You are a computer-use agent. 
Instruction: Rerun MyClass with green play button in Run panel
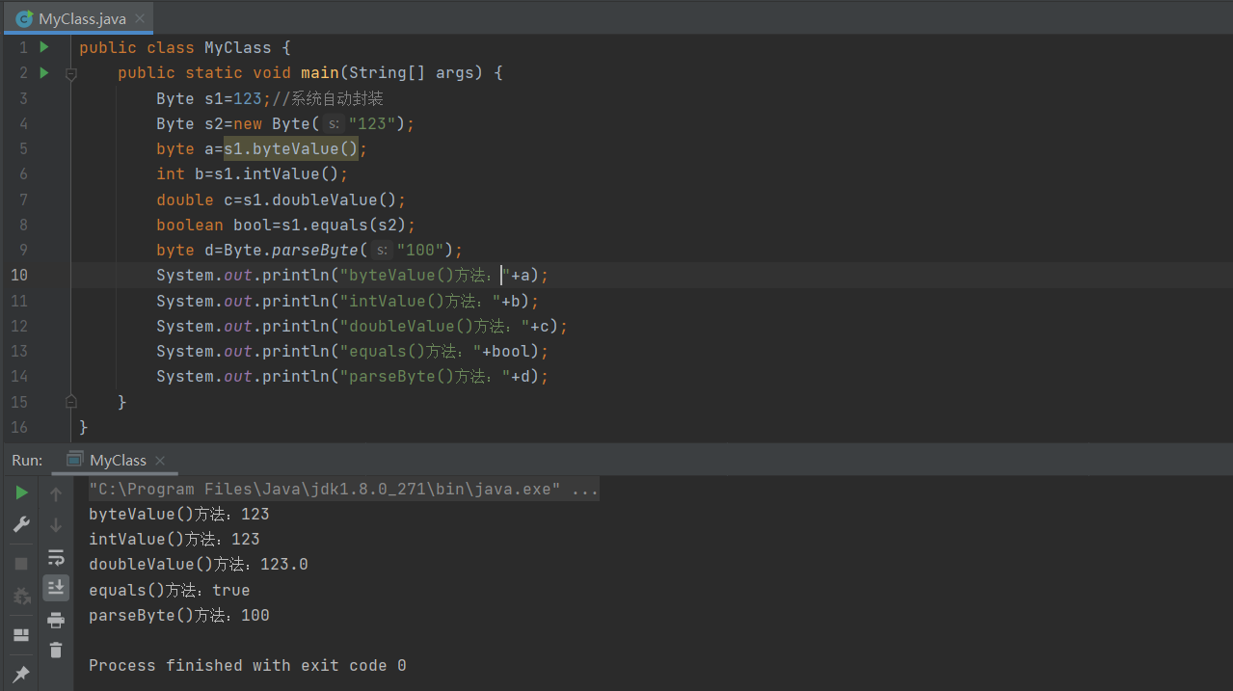click(x=21, y=493)
